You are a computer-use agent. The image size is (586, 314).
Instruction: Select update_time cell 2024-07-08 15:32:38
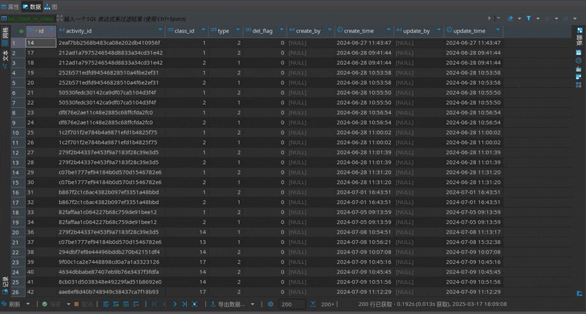474,242
